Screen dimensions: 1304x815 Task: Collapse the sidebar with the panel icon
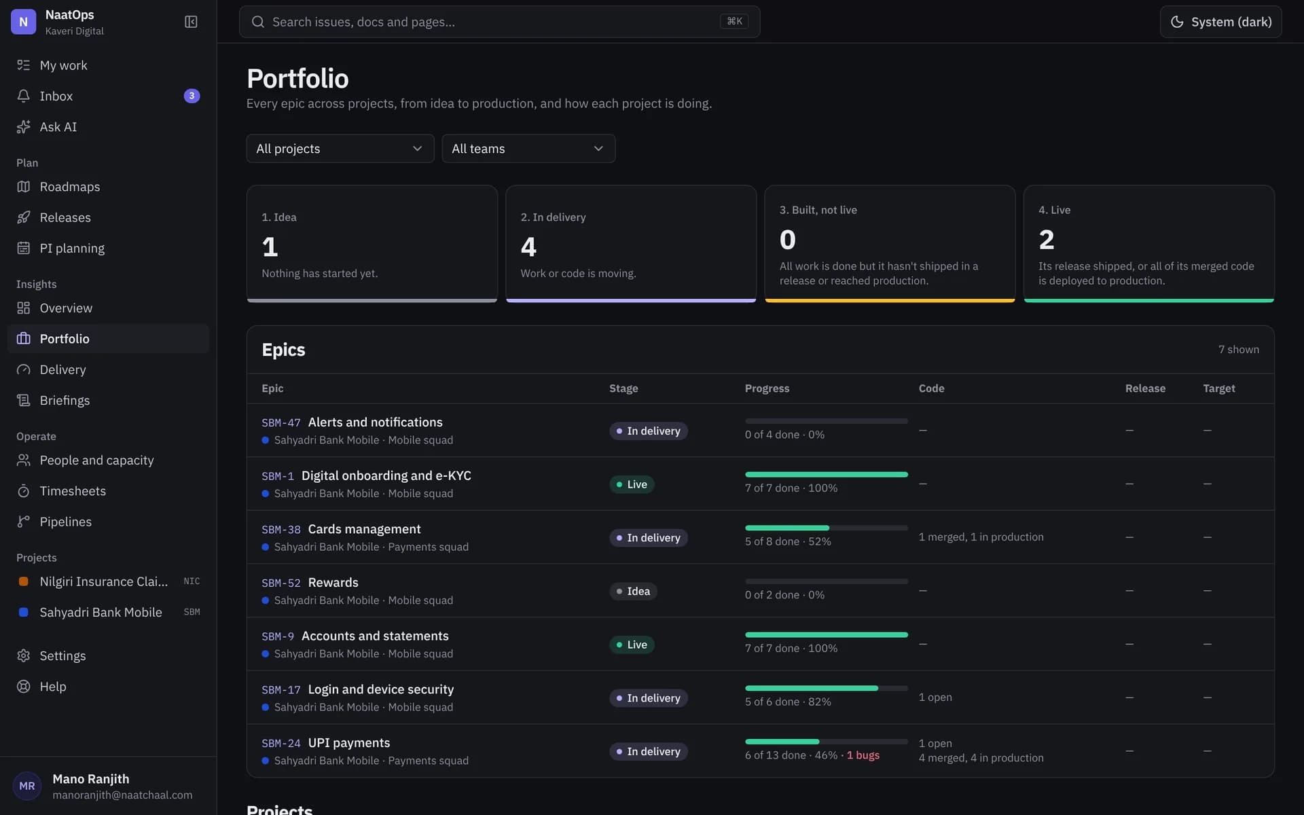click(x=191, y=22)
